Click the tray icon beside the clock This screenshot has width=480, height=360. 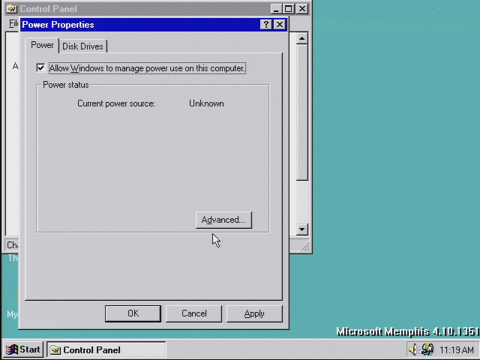coord(427,349)
